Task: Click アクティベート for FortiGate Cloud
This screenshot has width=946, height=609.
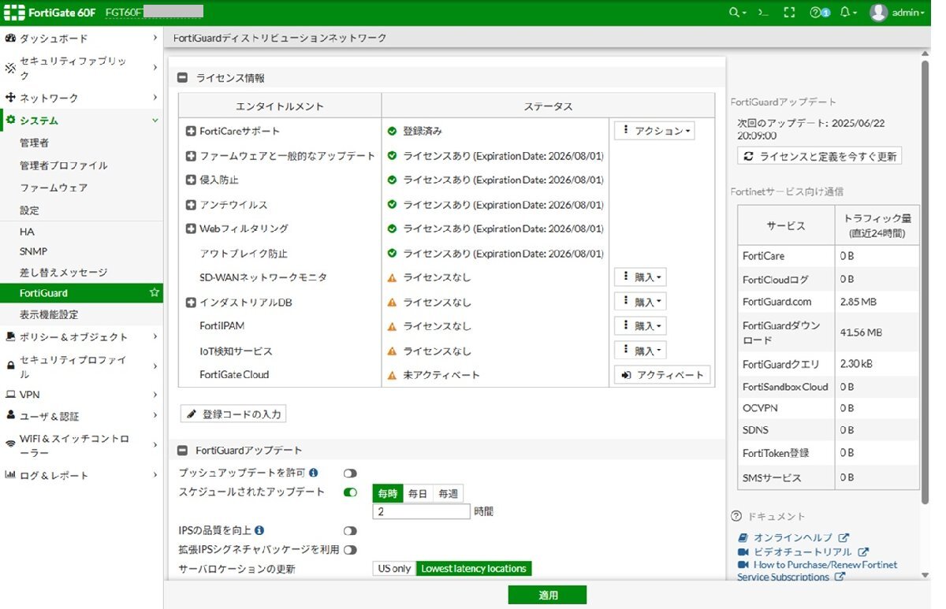Action: (x=662, y=375)
